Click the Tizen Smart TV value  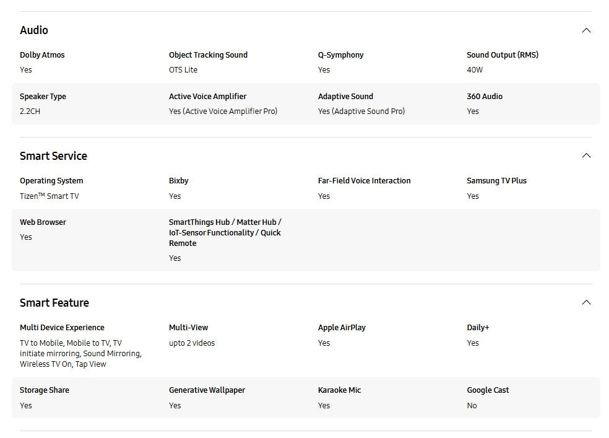tap(50, 196)
